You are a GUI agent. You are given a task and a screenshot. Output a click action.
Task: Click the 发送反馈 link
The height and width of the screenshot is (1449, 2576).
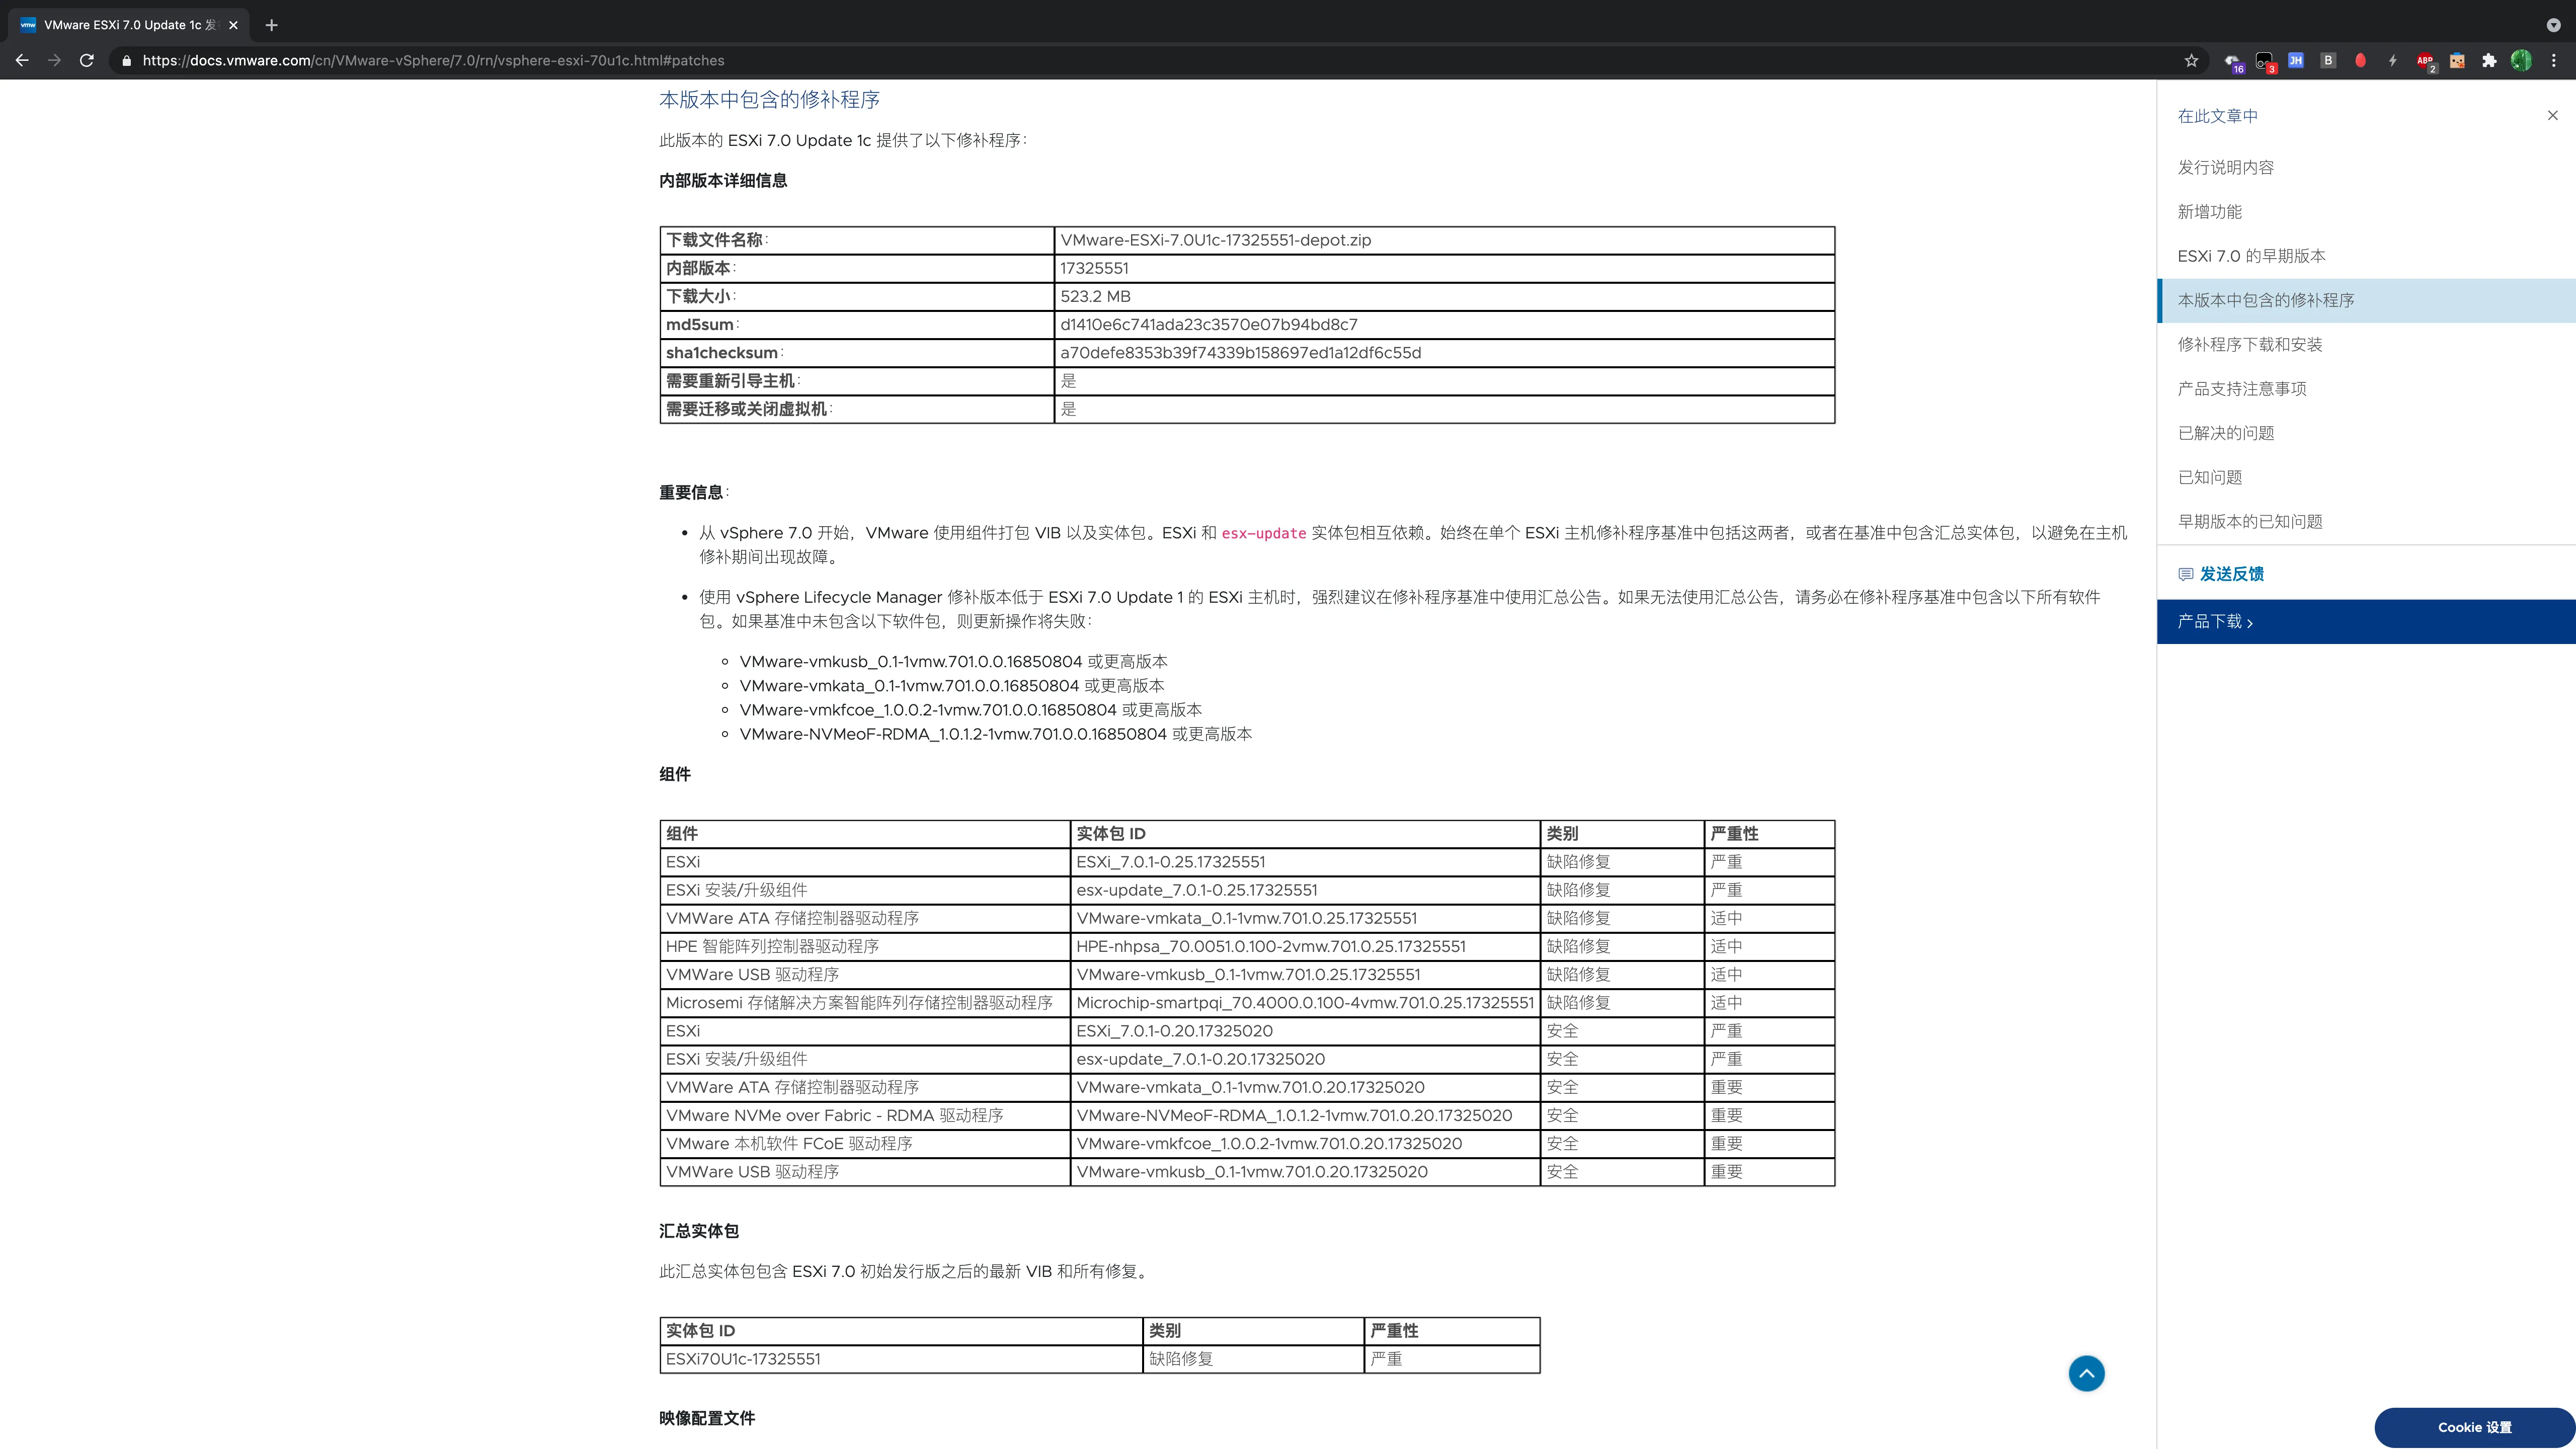[x=2231, y=574]
